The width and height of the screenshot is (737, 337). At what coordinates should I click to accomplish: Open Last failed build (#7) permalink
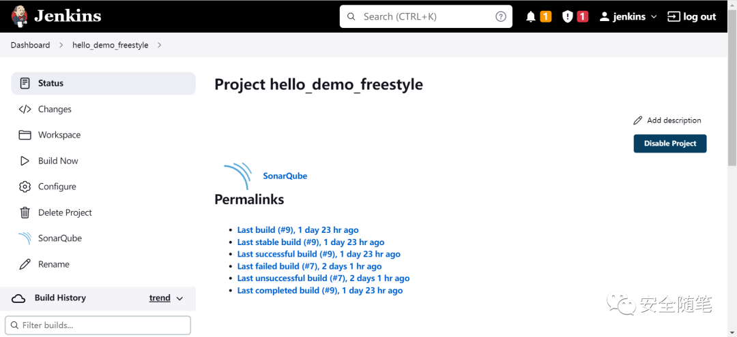tap(309, 266)
